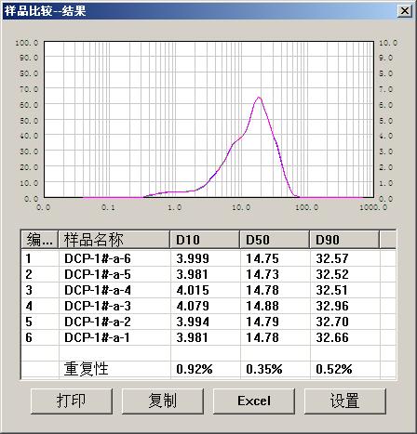Open the 设置 settings button

(x=345, y=401)
